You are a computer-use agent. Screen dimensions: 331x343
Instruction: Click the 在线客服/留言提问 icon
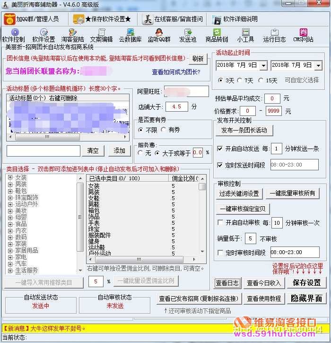click(148, 19)
